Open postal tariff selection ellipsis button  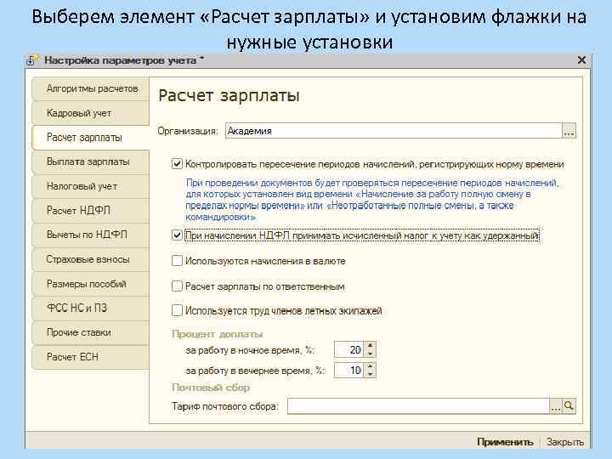[x=556, y=406]
